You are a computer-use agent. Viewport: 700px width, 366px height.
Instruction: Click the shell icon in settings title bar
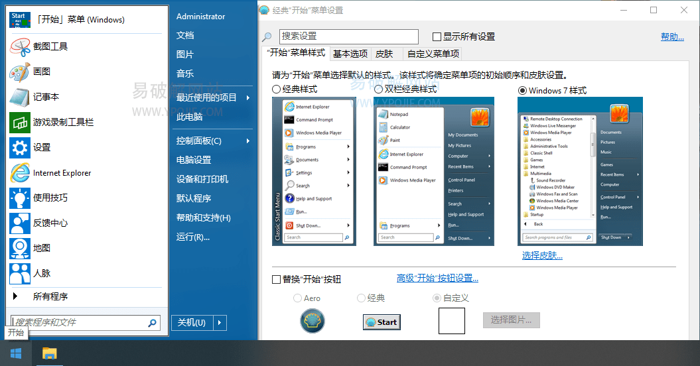click(x=264, y=10)
